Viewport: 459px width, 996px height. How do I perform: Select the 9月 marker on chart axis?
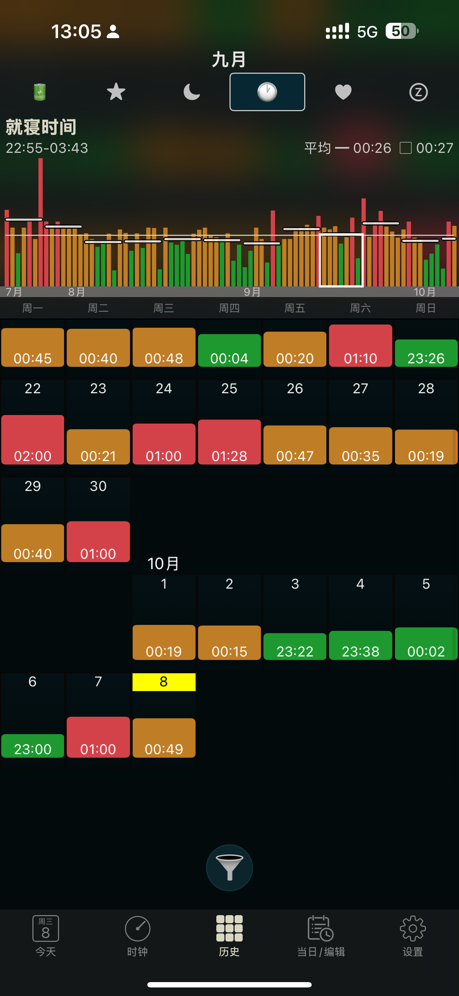[252, 292]
